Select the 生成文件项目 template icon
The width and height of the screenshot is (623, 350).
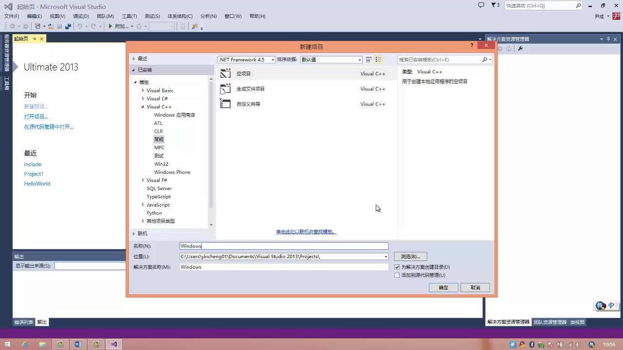(x=225, y=88)
